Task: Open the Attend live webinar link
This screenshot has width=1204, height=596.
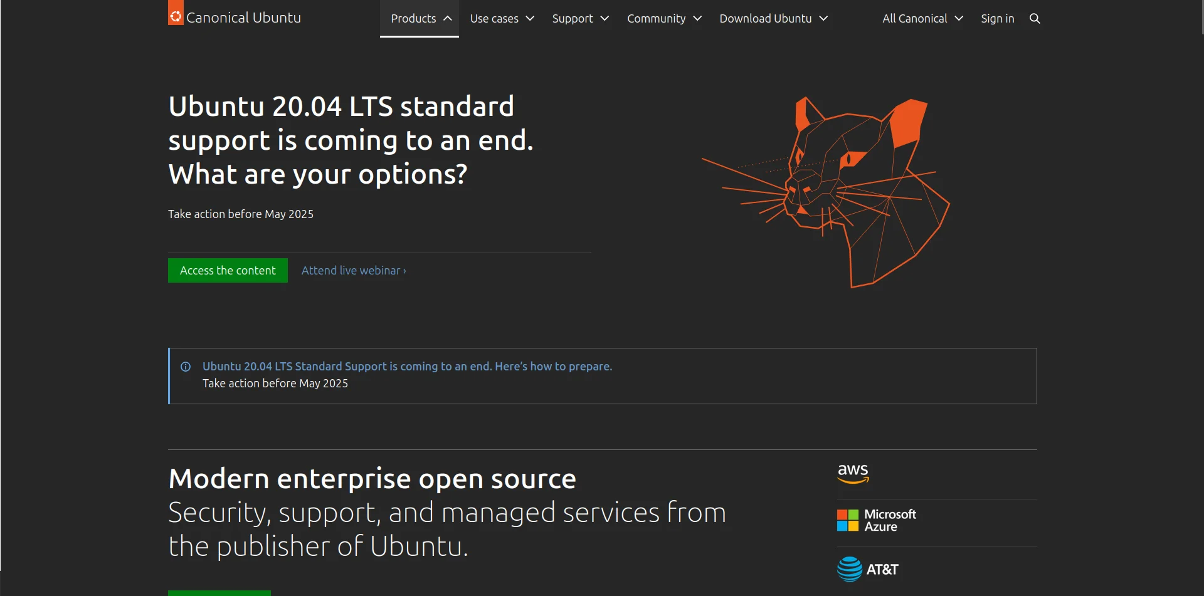Action: pyautogui.click(x=354, y=270)
